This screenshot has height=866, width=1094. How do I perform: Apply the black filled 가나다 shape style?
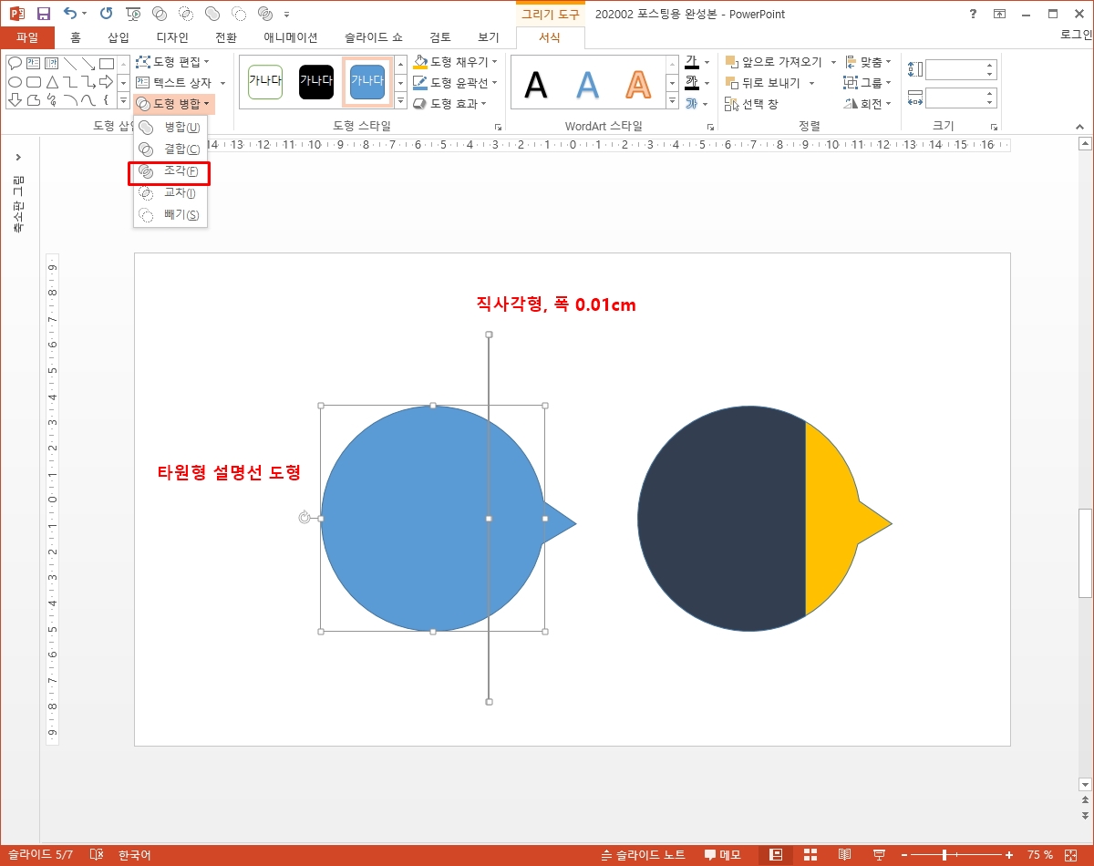[316, 81]
